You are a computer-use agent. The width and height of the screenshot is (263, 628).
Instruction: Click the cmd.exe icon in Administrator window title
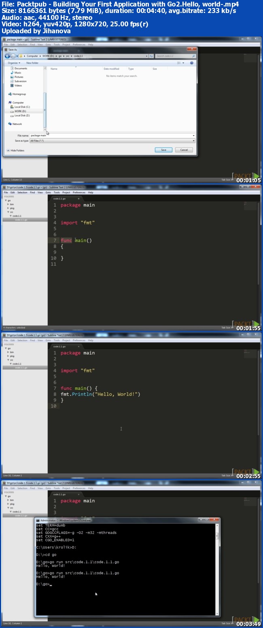[38, 520]
